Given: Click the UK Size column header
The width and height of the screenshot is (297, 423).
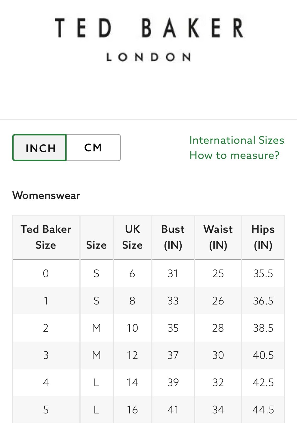Looking at the screenshot, I should point(133,237).
